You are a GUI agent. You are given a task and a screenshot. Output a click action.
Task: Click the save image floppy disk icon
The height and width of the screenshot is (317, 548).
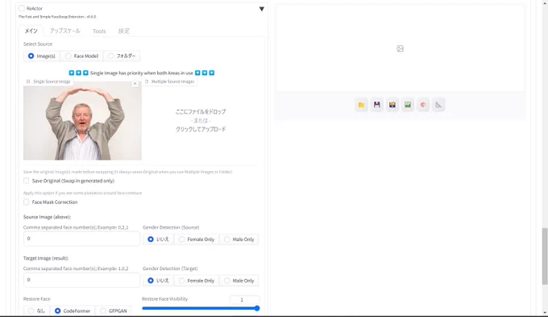(x=377, y=105)
